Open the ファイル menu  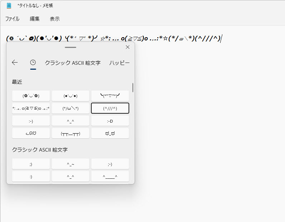[13, 19]
